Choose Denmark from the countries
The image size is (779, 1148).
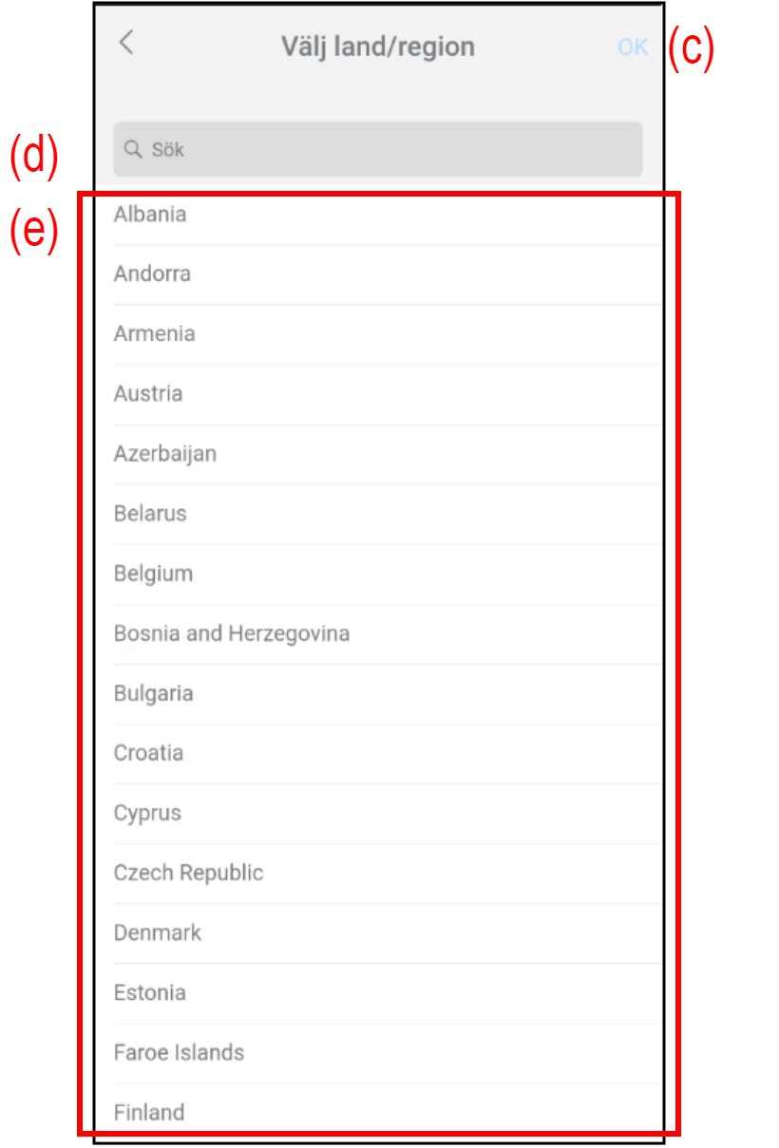pyautogui.click(x=158, y=932)
